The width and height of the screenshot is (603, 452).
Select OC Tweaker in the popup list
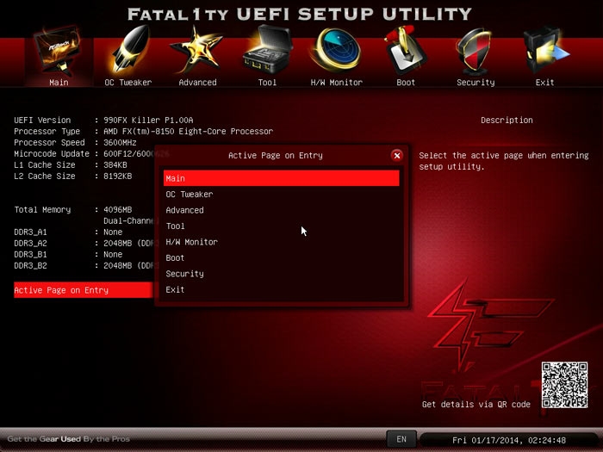[x=282, y=195]
